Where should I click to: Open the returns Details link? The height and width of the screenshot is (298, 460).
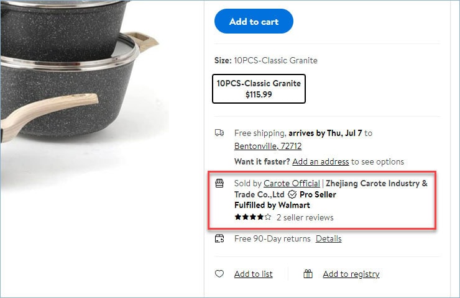(329, 239)
